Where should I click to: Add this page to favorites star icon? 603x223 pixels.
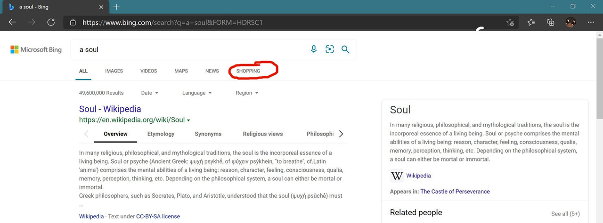(x=510, y=22)
